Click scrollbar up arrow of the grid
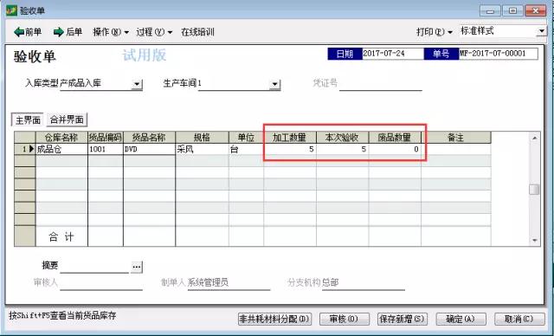554x336 pixels. click(x=535, y=138)
